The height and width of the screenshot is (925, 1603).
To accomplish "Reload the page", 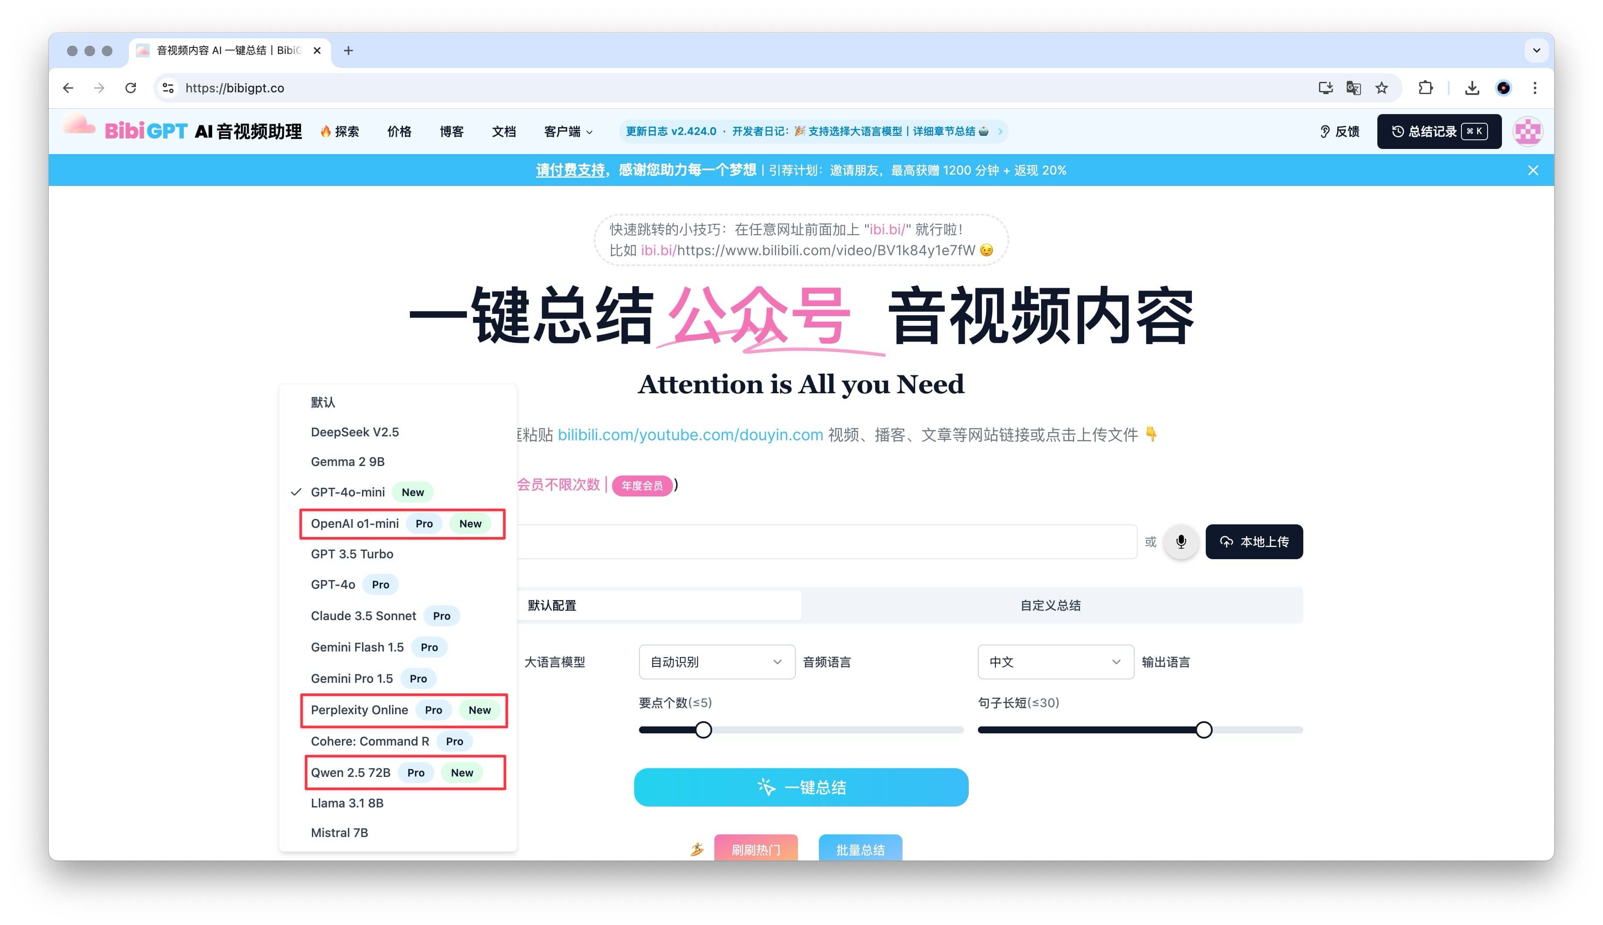I will [131, 88].
